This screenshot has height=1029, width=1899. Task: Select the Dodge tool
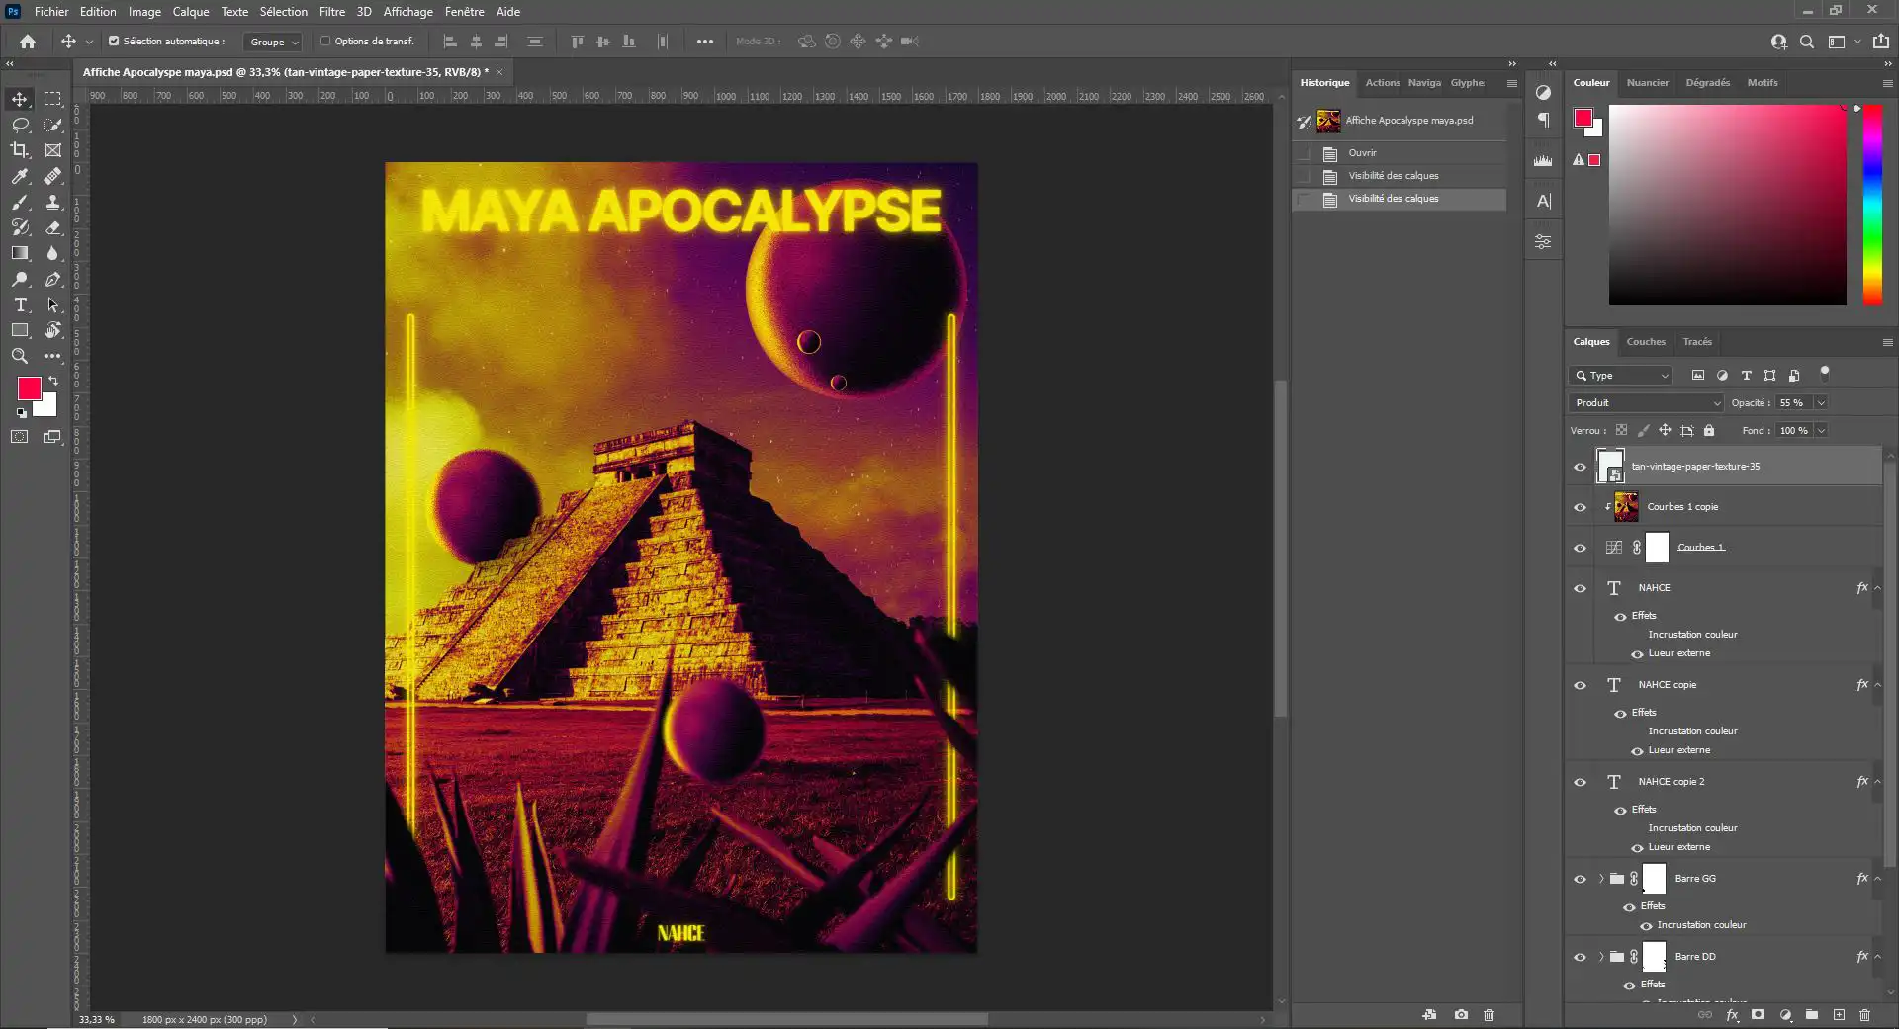click(x=20, y=279)
